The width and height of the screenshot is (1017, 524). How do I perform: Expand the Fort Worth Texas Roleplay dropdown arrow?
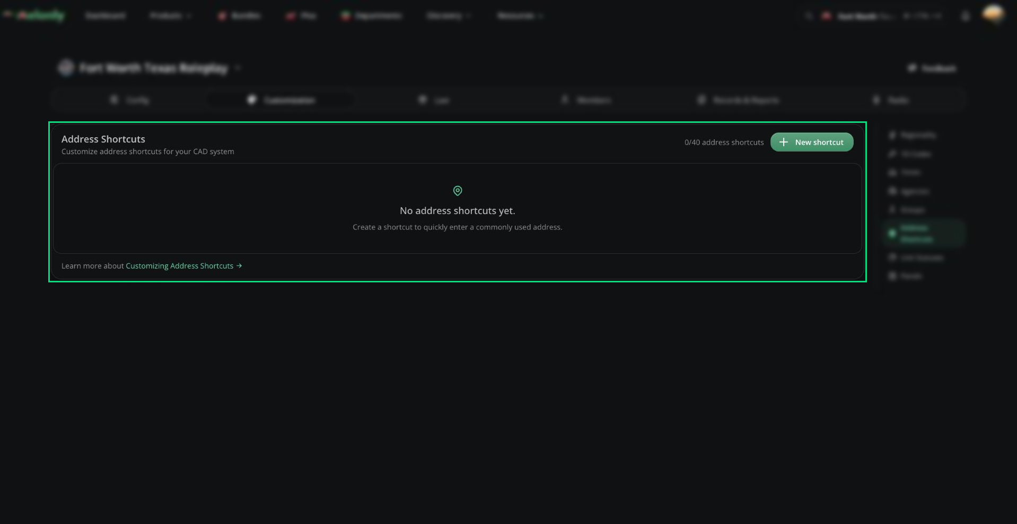click(x=238, y=68)
